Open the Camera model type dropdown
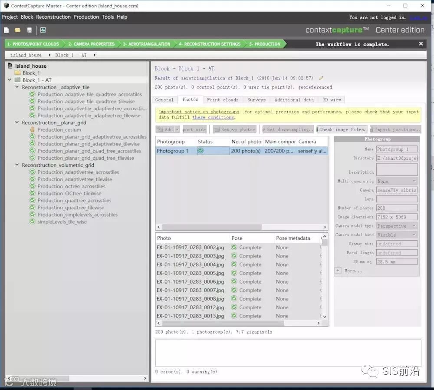 [x=397, y=226]
